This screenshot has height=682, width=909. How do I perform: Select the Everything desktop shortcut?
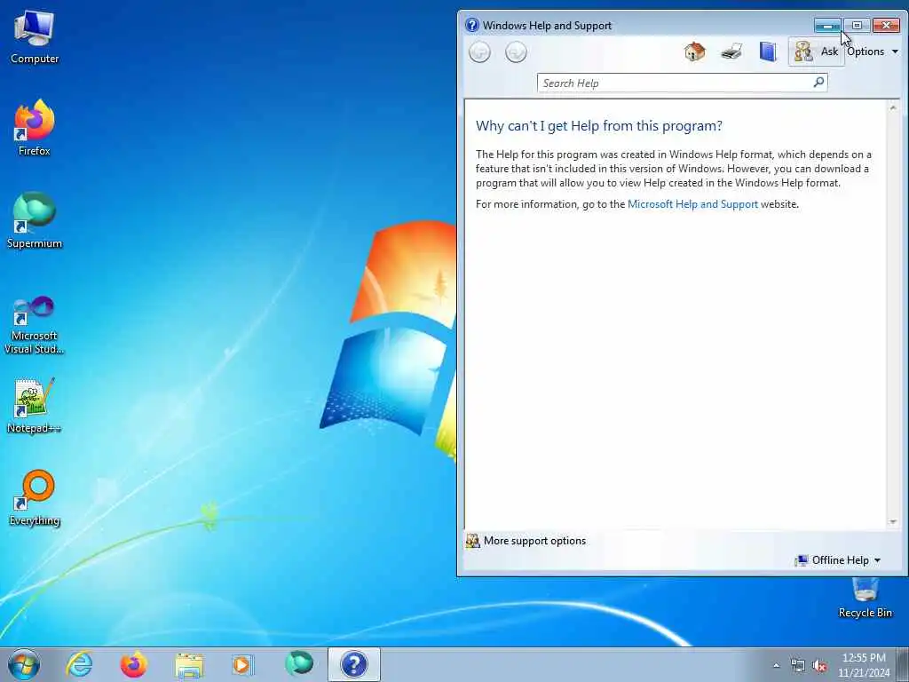(x=35, y=497)
